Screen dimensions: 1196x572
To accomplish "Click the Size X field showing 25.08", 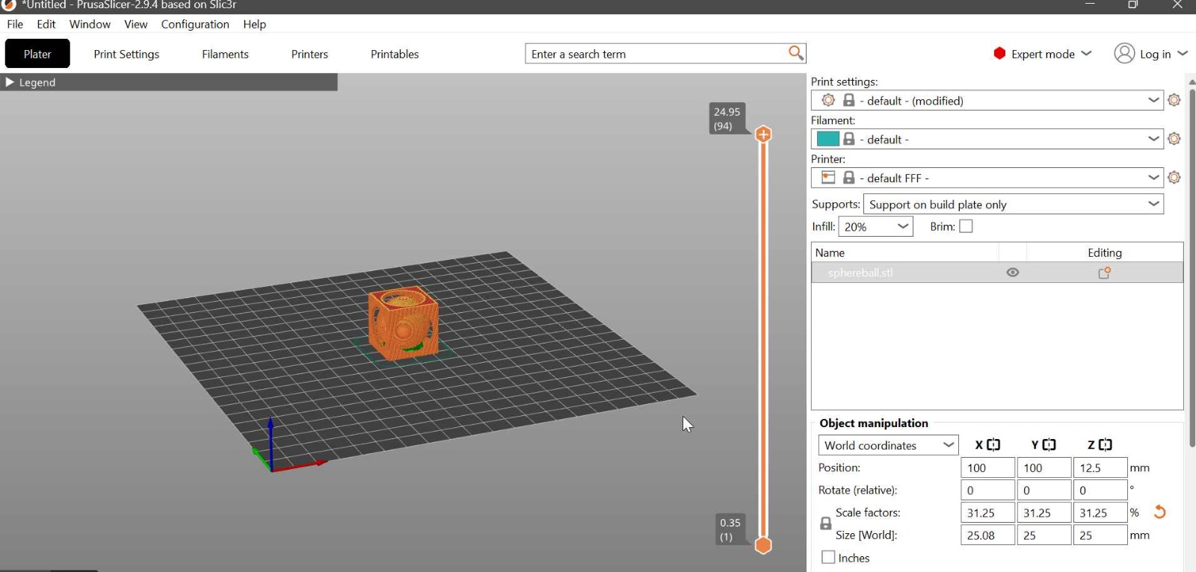I will [987, 535].
